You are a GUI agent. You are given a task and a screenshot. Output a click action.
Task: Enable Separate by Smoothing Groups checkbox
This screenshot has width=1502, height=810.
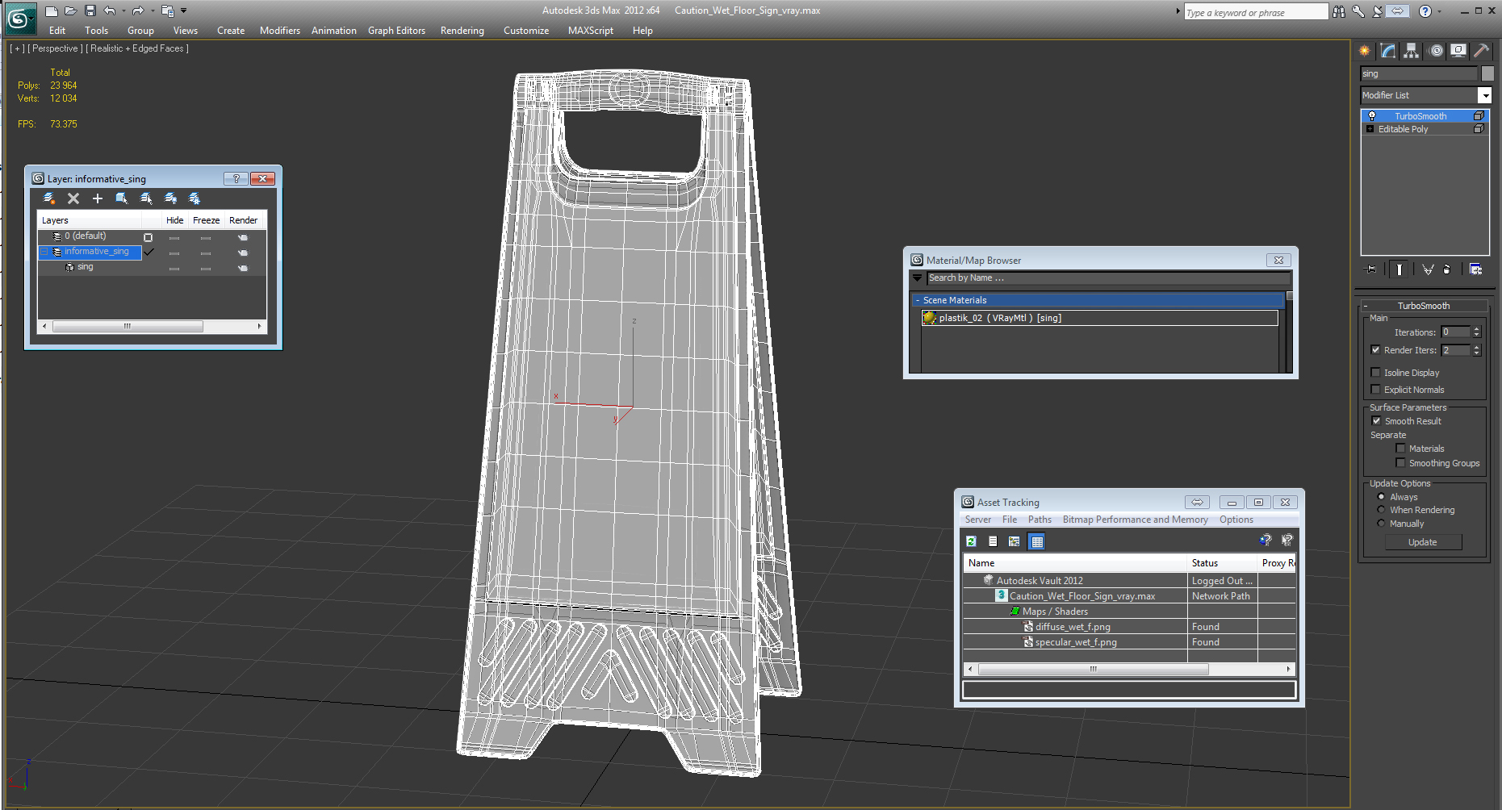(1400, 463)
